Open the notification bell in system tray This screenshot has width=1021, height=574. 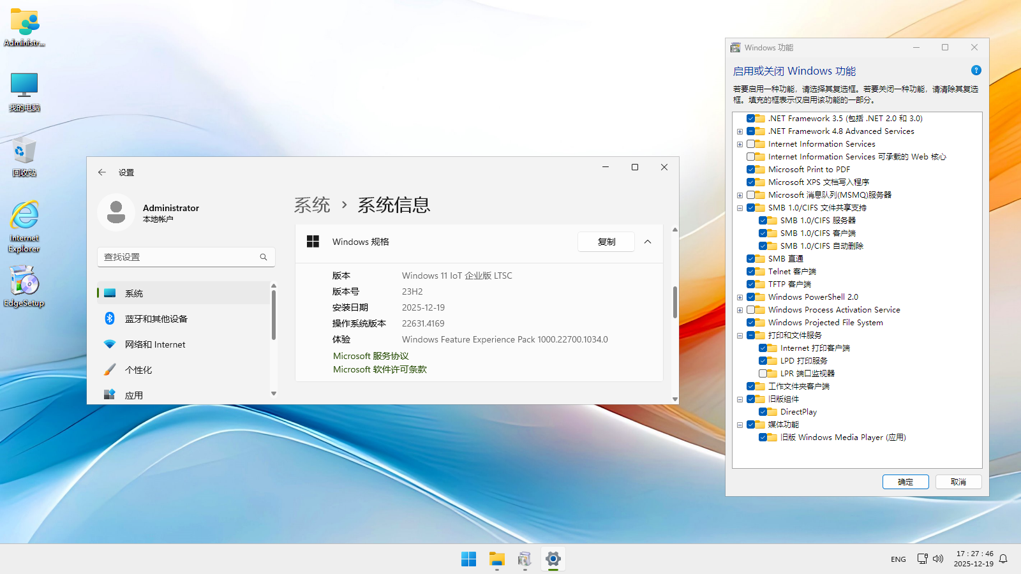point(1003,559)
